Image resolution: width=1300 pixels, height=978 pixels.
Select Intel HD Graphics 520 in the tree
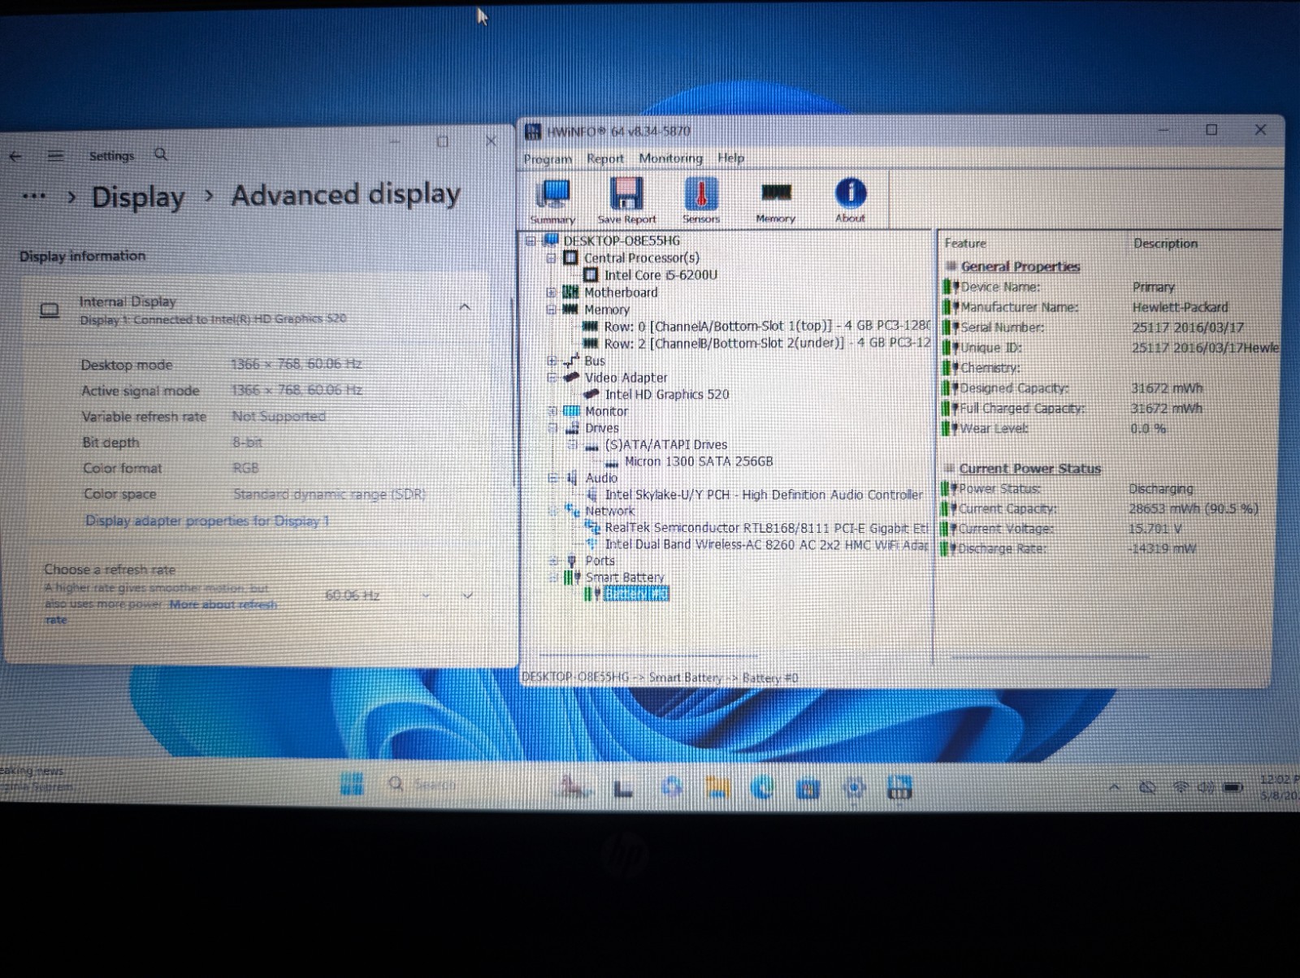coord(667,394)
